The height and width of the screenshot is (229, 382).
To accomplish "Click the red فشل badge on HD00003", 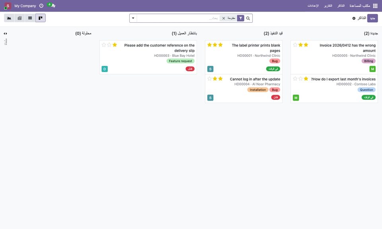I will tap(190, 69).
